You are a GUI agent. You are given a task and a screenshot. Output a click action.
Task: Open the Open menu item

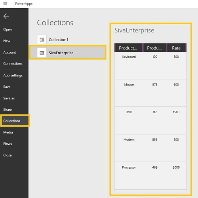pos(8,30)
